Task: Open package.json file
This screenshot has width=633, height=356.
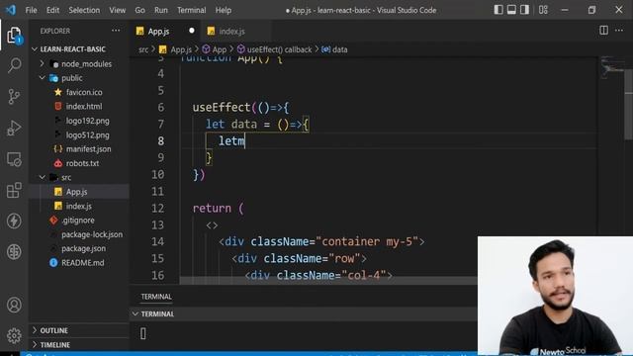Action: (83, 248)
